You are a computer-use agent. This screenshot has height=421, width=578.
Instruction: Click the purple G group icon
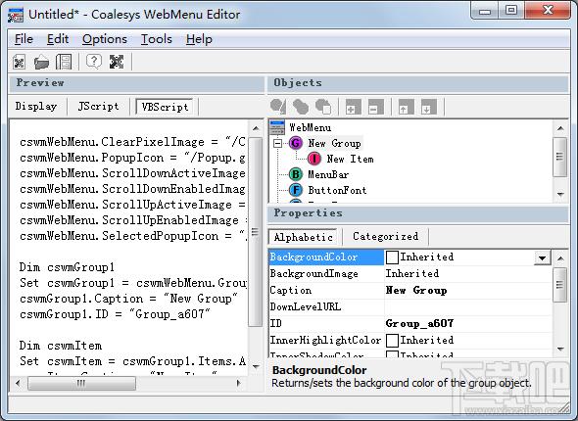[x=295, y=143]
